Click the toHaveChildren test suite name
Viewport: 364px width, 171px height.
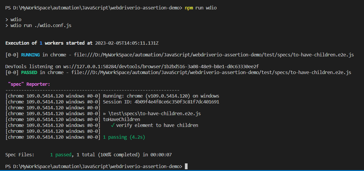pyautogui.click(x=121, y=119)
